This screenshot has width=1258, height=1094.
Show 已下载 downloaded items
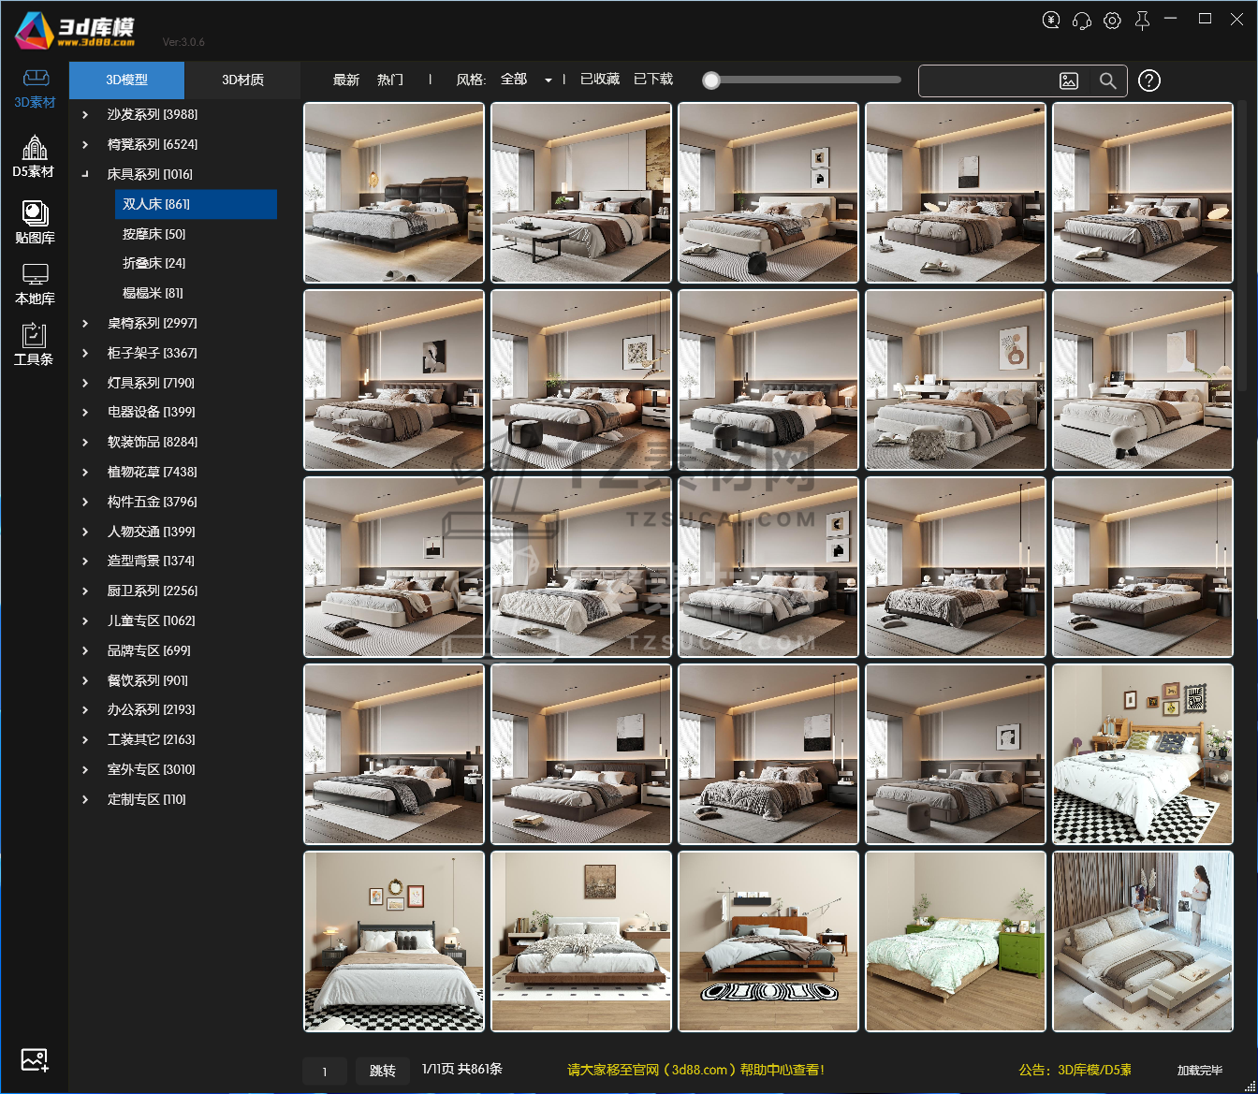coord(653,80)
